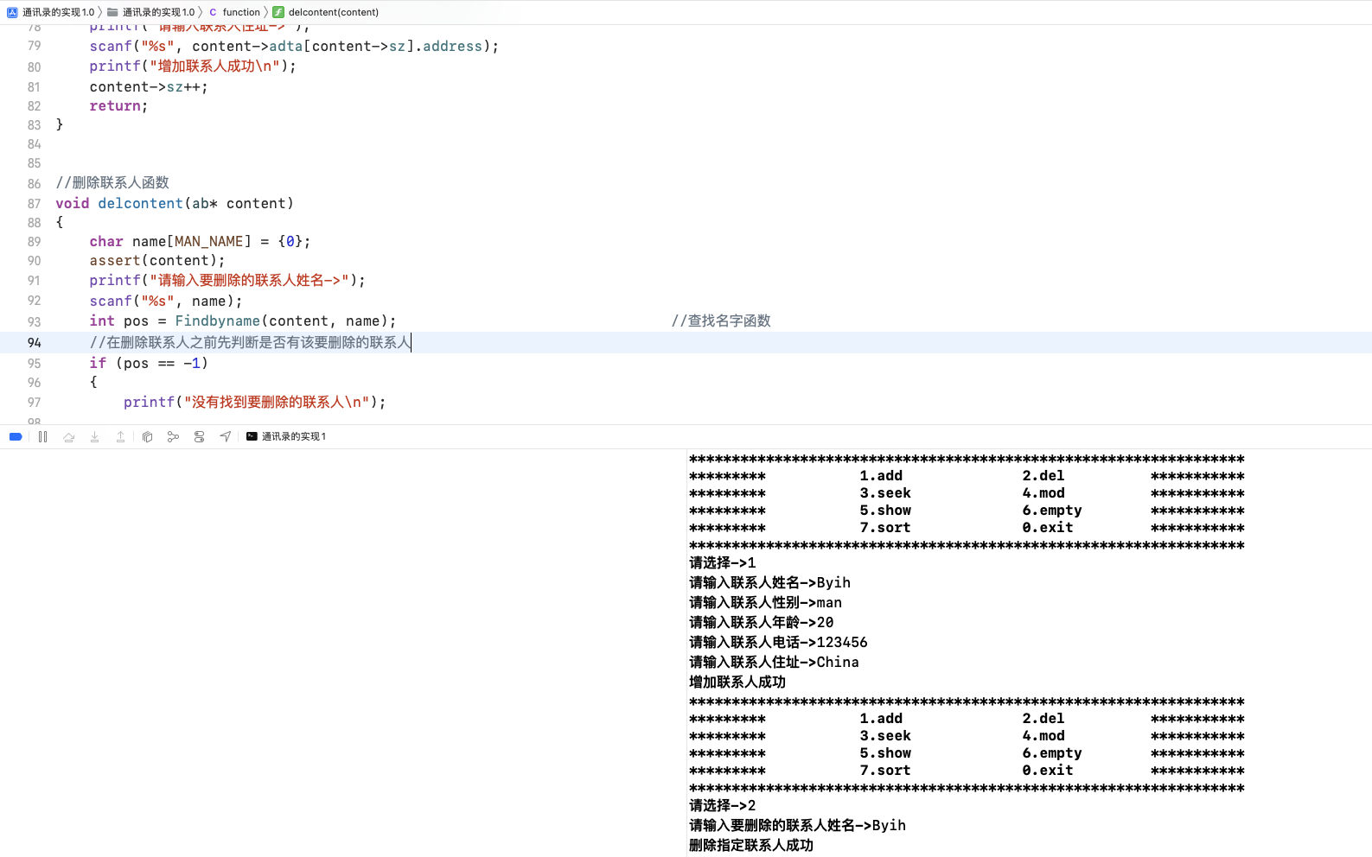Image resolution: width=1372 pixels, height=857 pixels.
Task: Click the Step Into debug icon
Action: tap(95, 437)
